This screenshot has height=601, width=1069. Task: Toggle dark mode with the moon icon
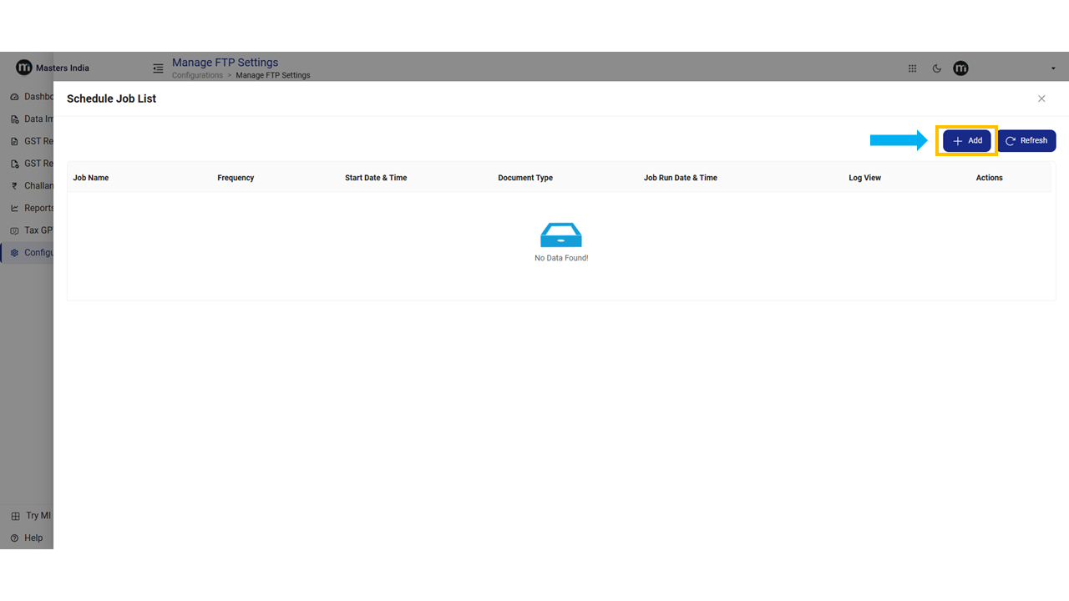click(x=937, y=68)
